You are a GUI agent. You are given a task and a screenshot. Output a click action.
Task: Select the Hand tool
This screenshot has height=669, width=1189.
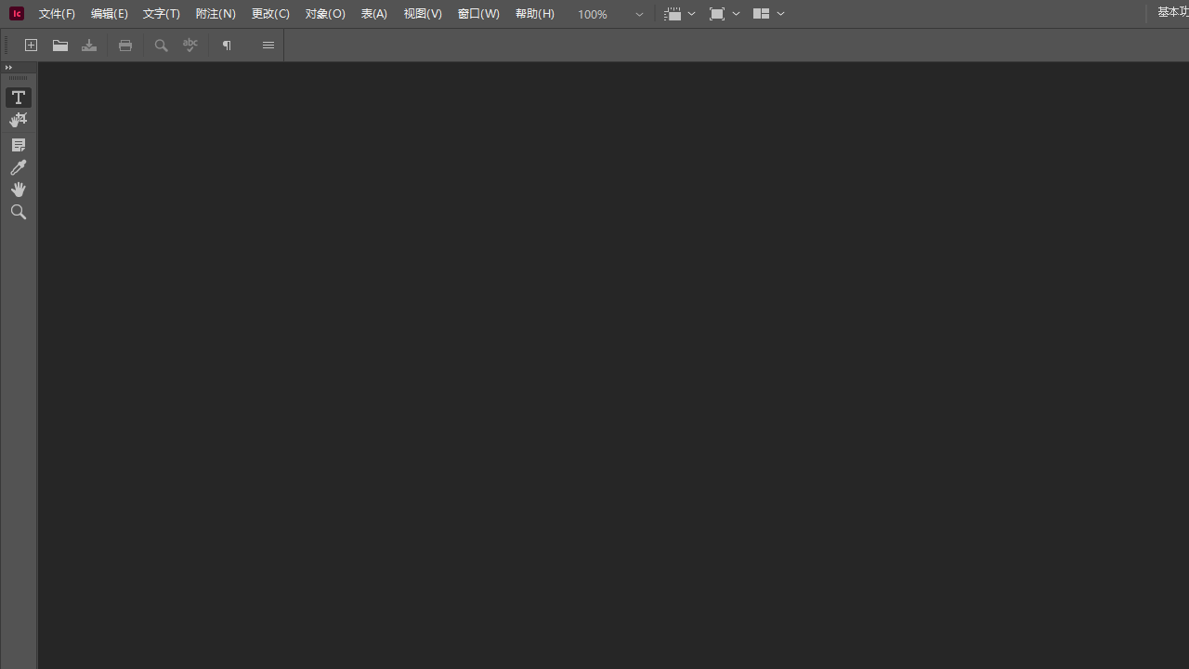click(x=18, y=190)
